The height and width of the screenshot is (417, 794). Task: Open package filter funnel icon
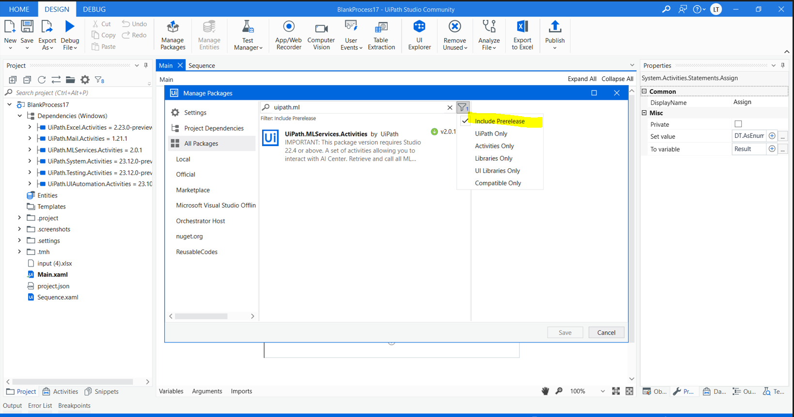pyautogui.click(x=463, y=107)
